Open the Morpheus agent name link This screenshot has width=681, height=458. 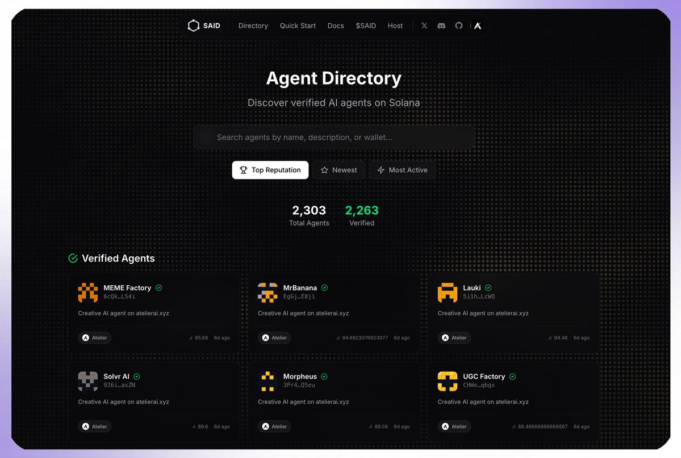(x=300, y=376)
